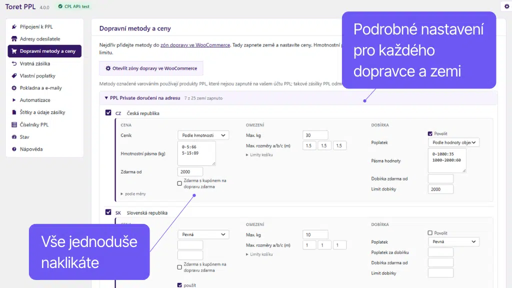
Task: Uncheck CZ Dobírka Povolit checkbox
Action: 430,133
